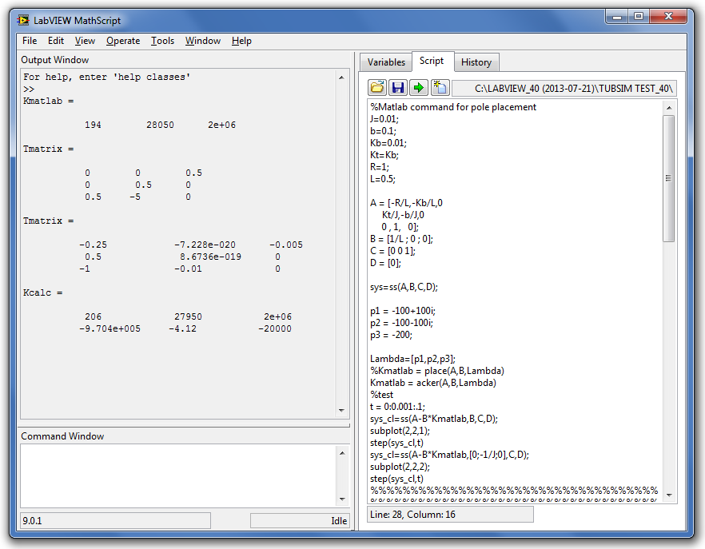
Task: Open the View menu
Action: click(x=85, y=41)
